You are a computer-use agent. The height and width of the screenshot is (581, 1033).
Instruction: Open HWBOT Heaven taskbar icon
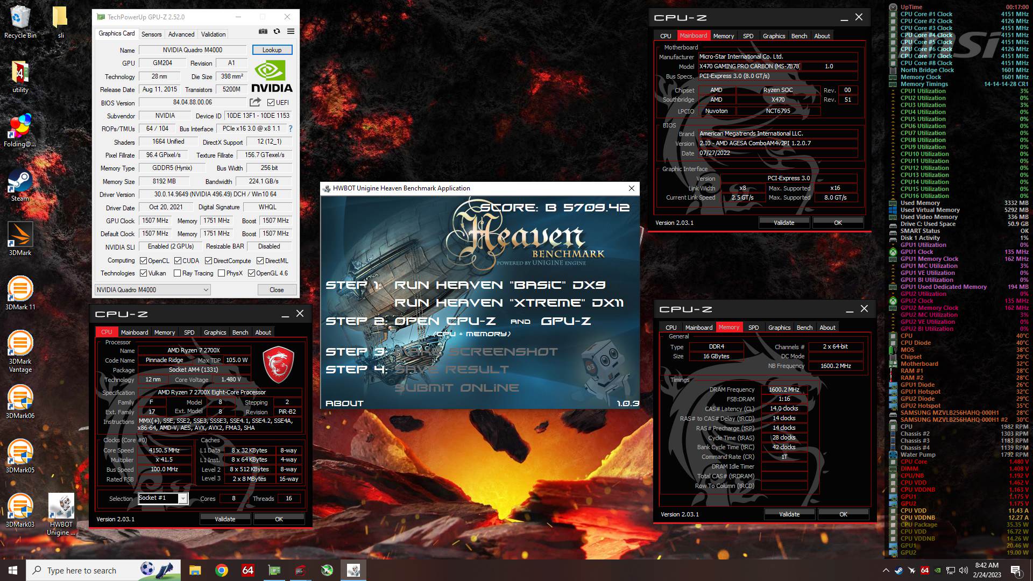pos(353,570)
